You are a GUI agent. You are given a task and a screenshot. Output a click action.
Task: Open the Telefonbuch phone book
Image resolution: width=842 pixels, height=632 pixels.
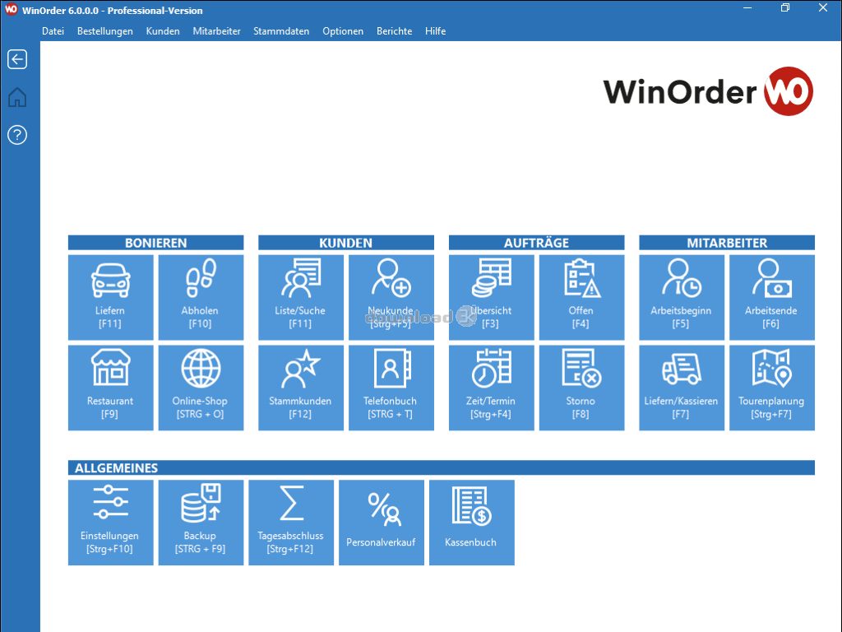(391, 388)
